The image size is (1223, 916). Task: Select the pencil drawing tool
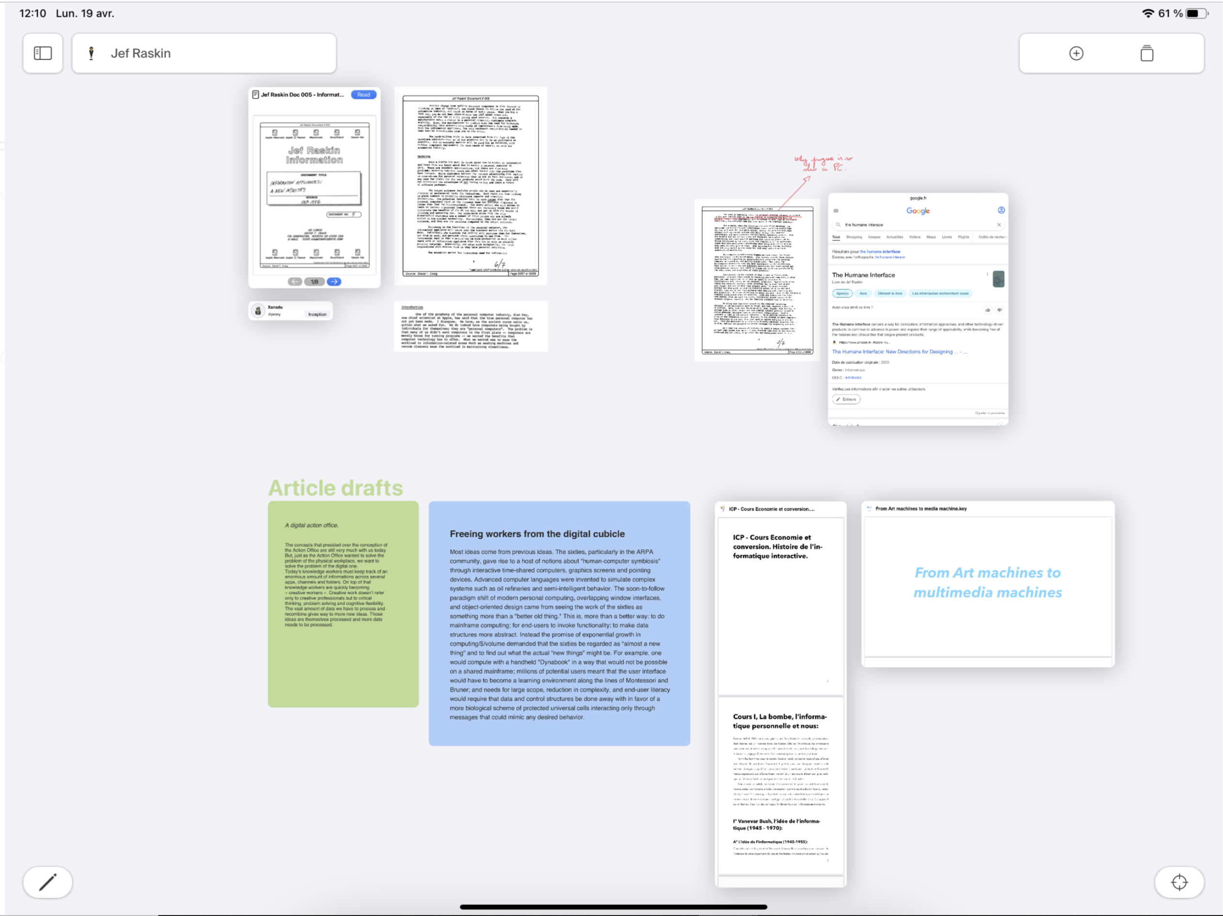coord(47,882)
